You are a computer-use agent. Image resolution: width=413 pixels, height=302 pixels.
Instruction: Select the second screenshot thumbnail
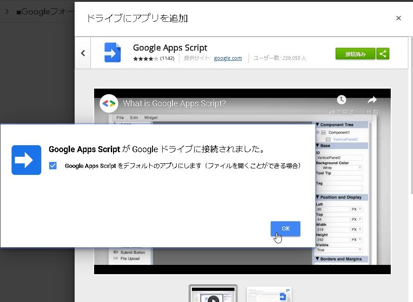pyautogui.click(x=269, y=294)
